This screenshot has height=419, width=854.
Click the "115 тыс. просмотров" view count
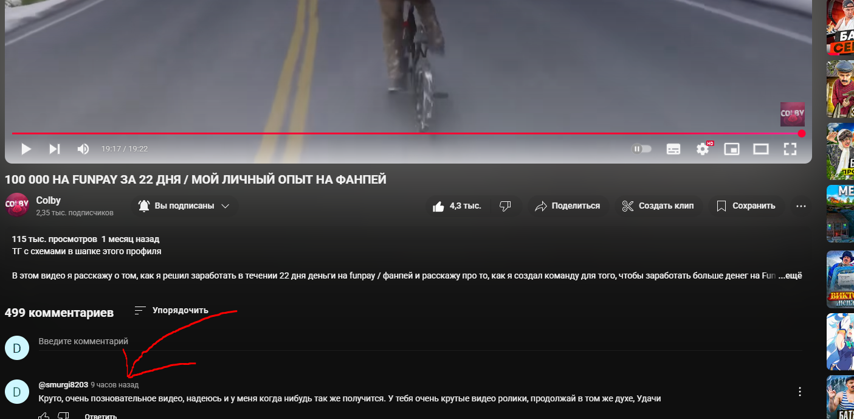pyautogui.click(x=54, y=239)
